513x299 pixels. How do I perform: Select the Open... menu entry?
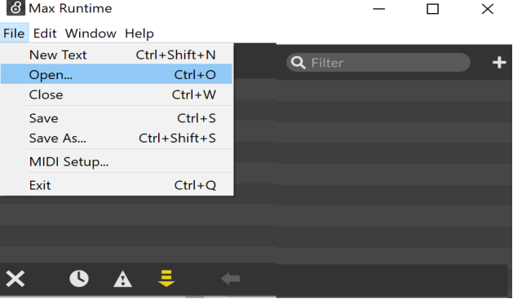pyautogui.click(x=117, y=74)
